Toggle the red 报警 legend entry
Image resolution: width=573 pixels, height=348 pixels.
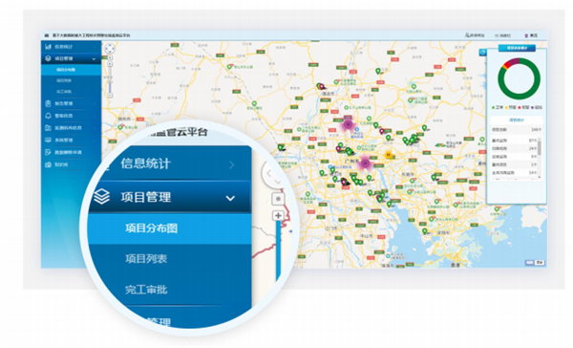(x=524, y=108)
